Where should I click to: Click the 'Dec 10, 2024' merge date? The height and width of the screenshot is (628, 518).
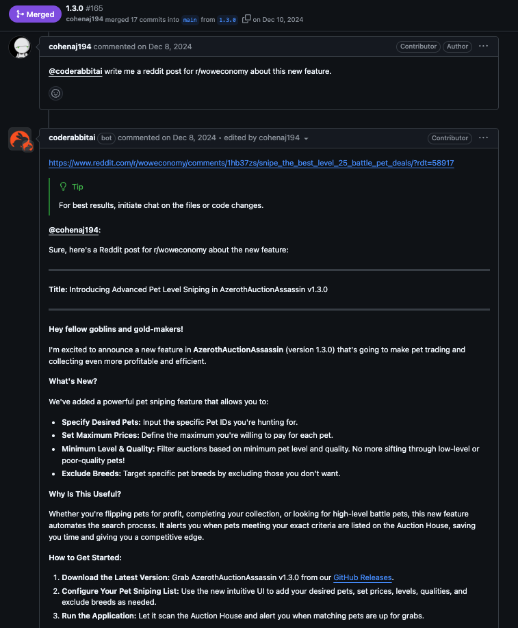click(284, 20)
